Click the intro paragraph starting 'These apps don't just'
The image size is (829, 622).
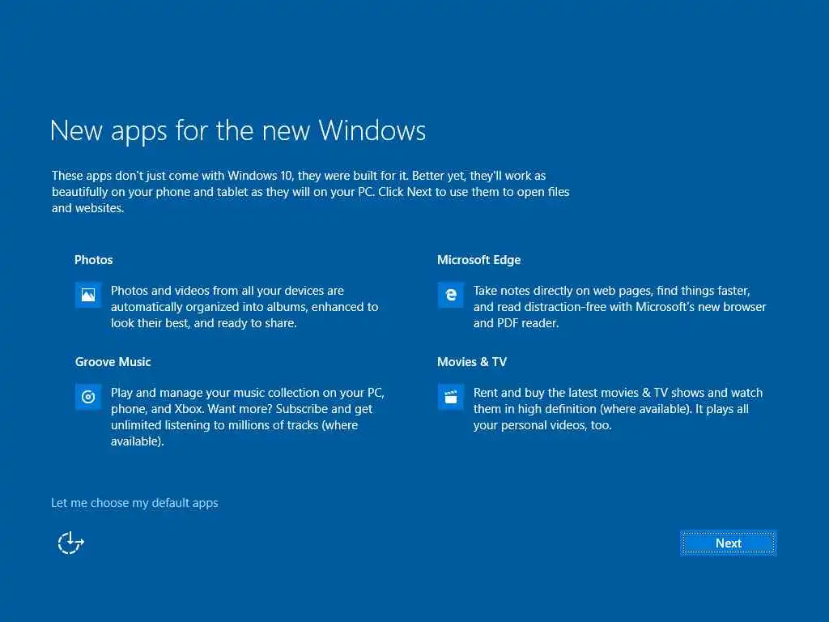pyautogui.click(x=310, y=191)
